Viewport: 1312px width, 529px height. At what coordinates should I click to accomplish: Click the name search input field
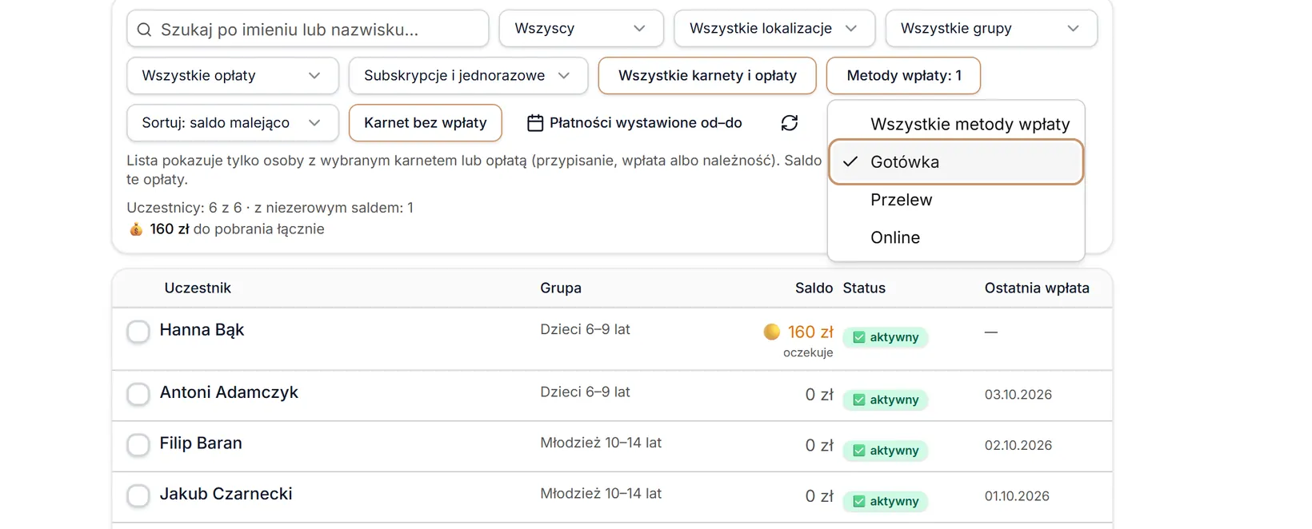tap(307, 29)
